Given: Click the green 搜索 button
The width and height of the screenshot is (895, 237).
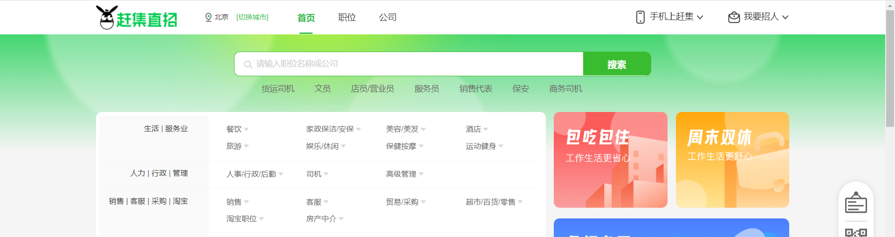Looking at the screenshot, I should (x=617, y=64).
